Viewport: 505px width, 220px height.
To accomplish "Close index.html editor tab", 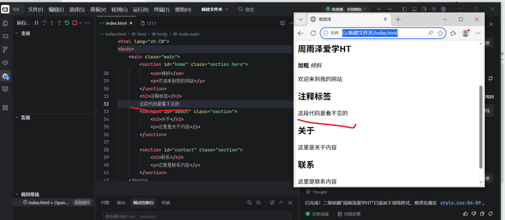I will tap(131, 23).
